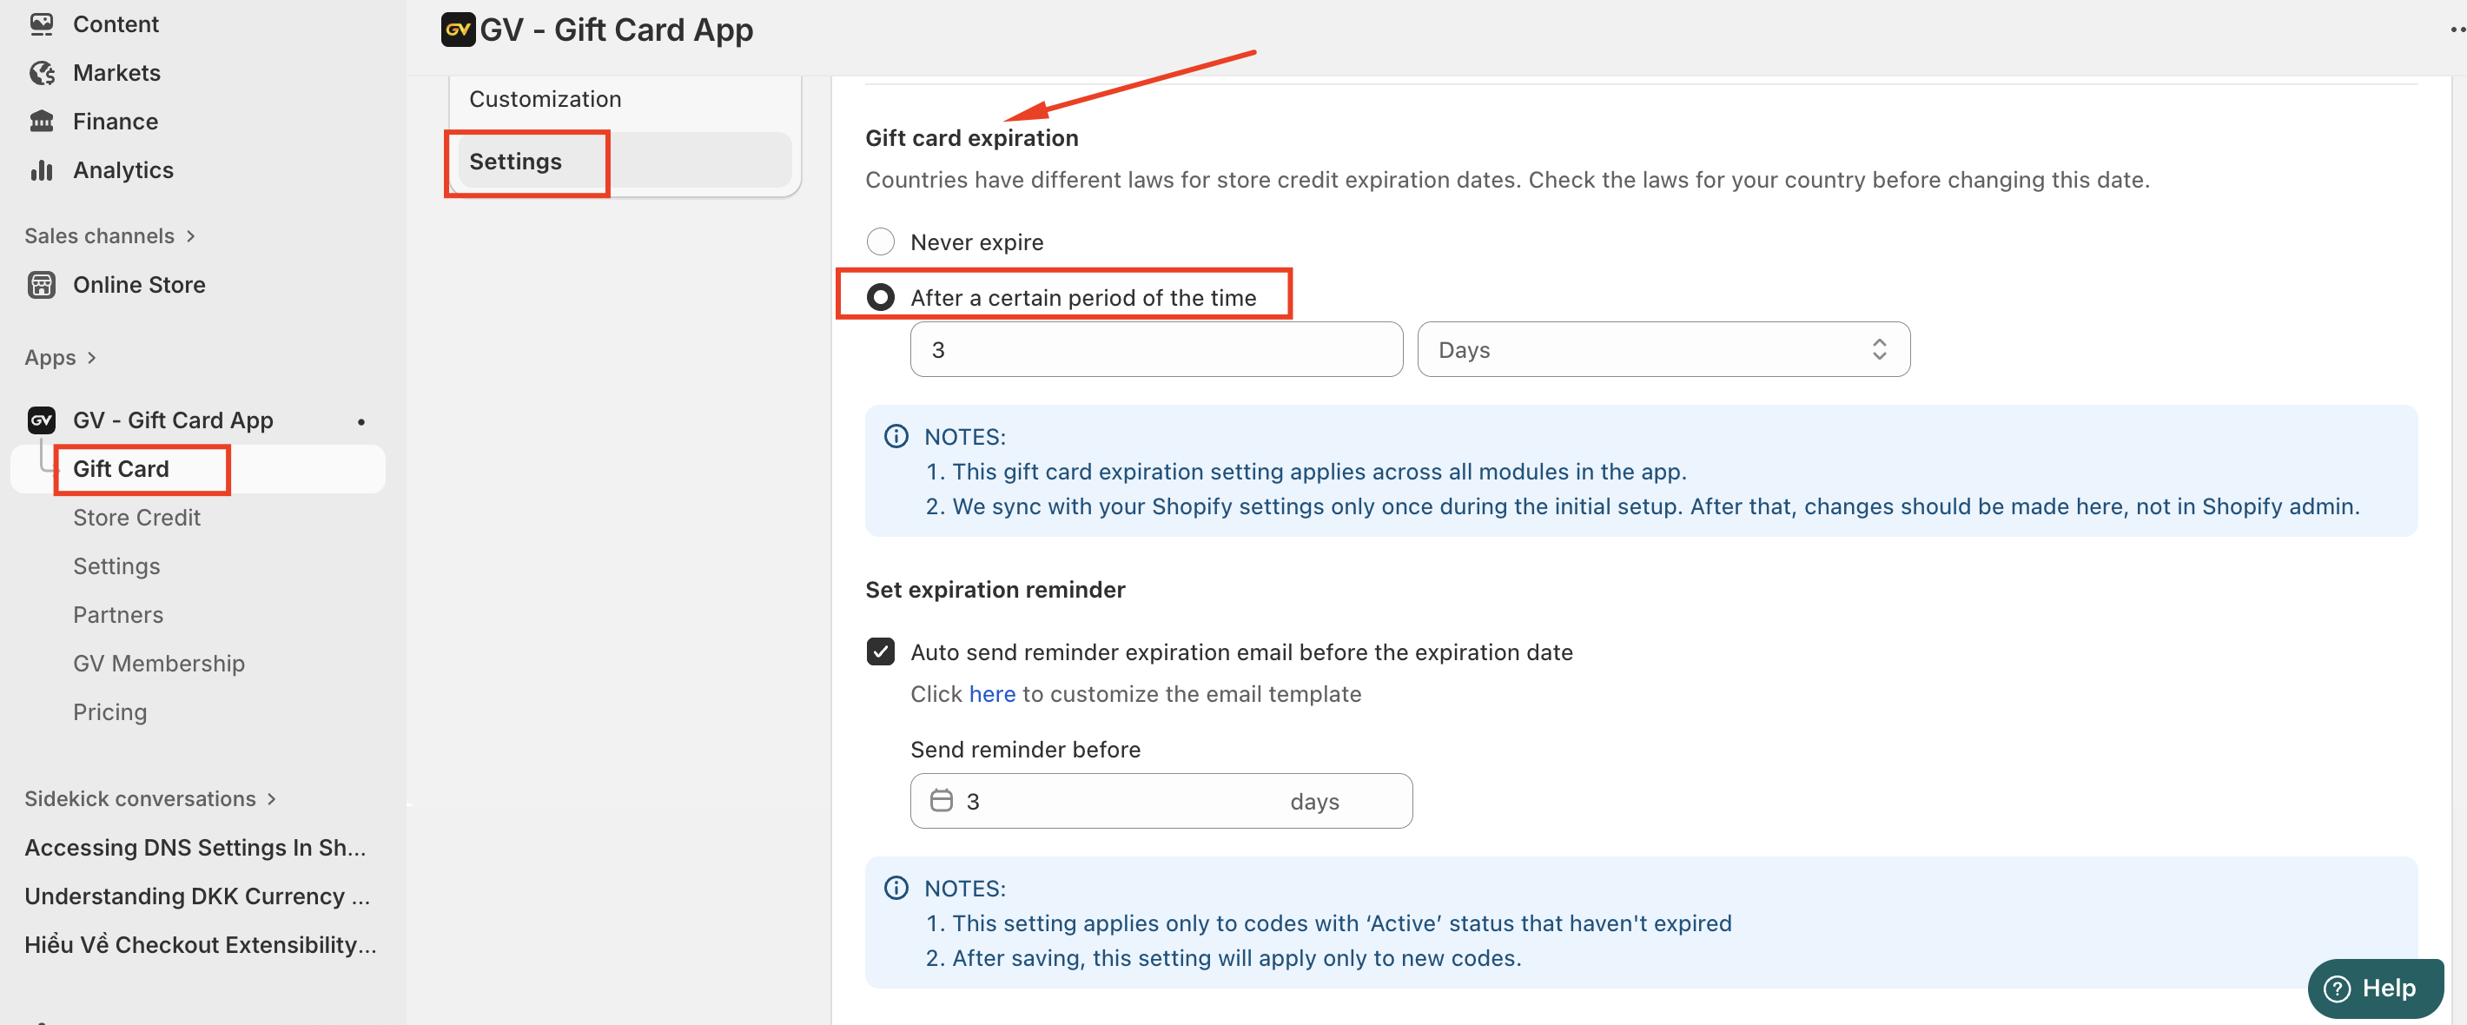Image resolution: width=2467 pixels, height=1025 pixels.
Task: Click the expiration period number field
Action: [x=1155, y=350]
